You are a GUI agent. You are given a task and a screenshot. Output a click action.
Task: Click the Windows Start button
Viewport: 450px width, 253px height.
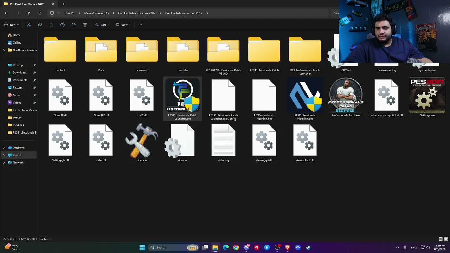tap(142, 247)
